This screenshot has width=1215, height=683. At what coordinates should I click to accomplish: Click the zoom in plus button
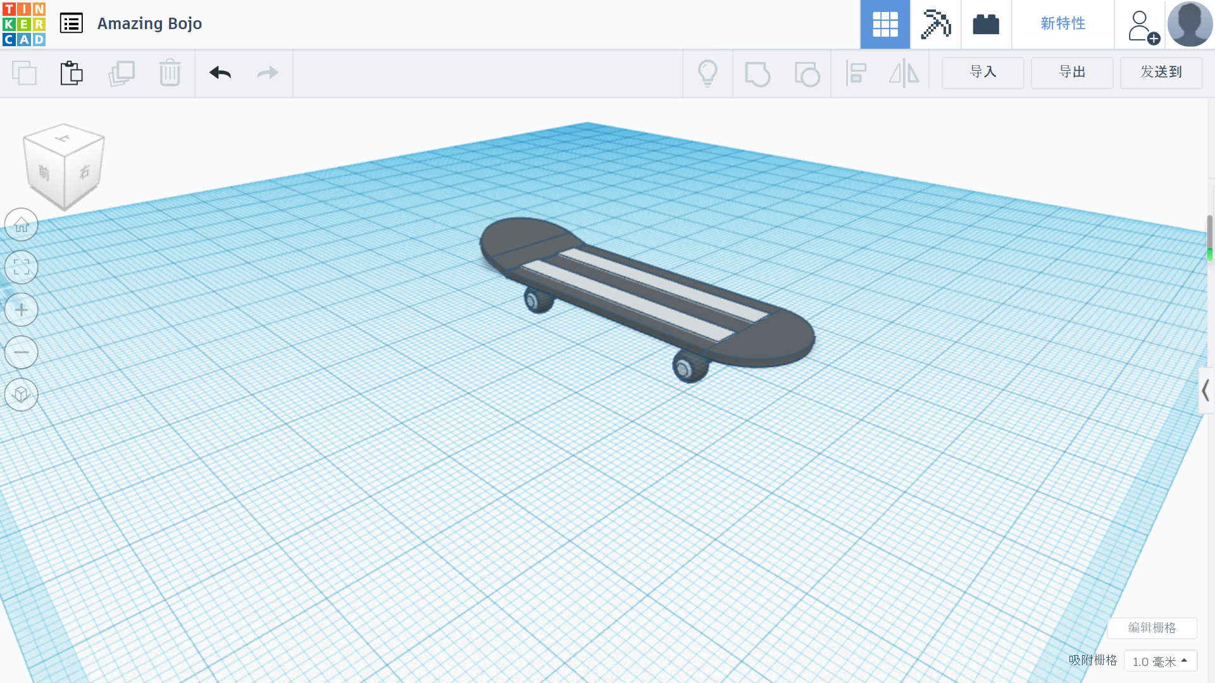coord(22,310)
